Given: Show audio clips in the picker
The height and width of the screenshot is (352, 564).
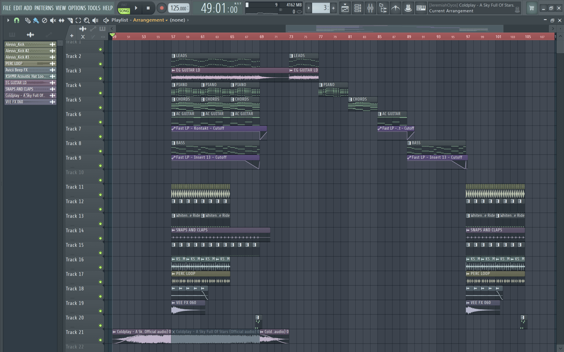Looking at the screenshot, I should click(30, 35).
